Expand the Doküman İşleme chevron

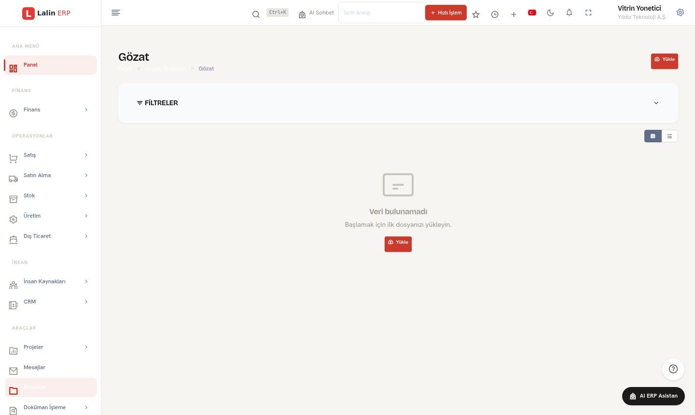tap(86, 407)
